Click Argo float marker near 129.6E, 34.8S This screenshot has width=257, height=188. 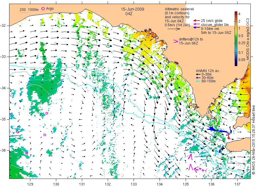[47, 113]
